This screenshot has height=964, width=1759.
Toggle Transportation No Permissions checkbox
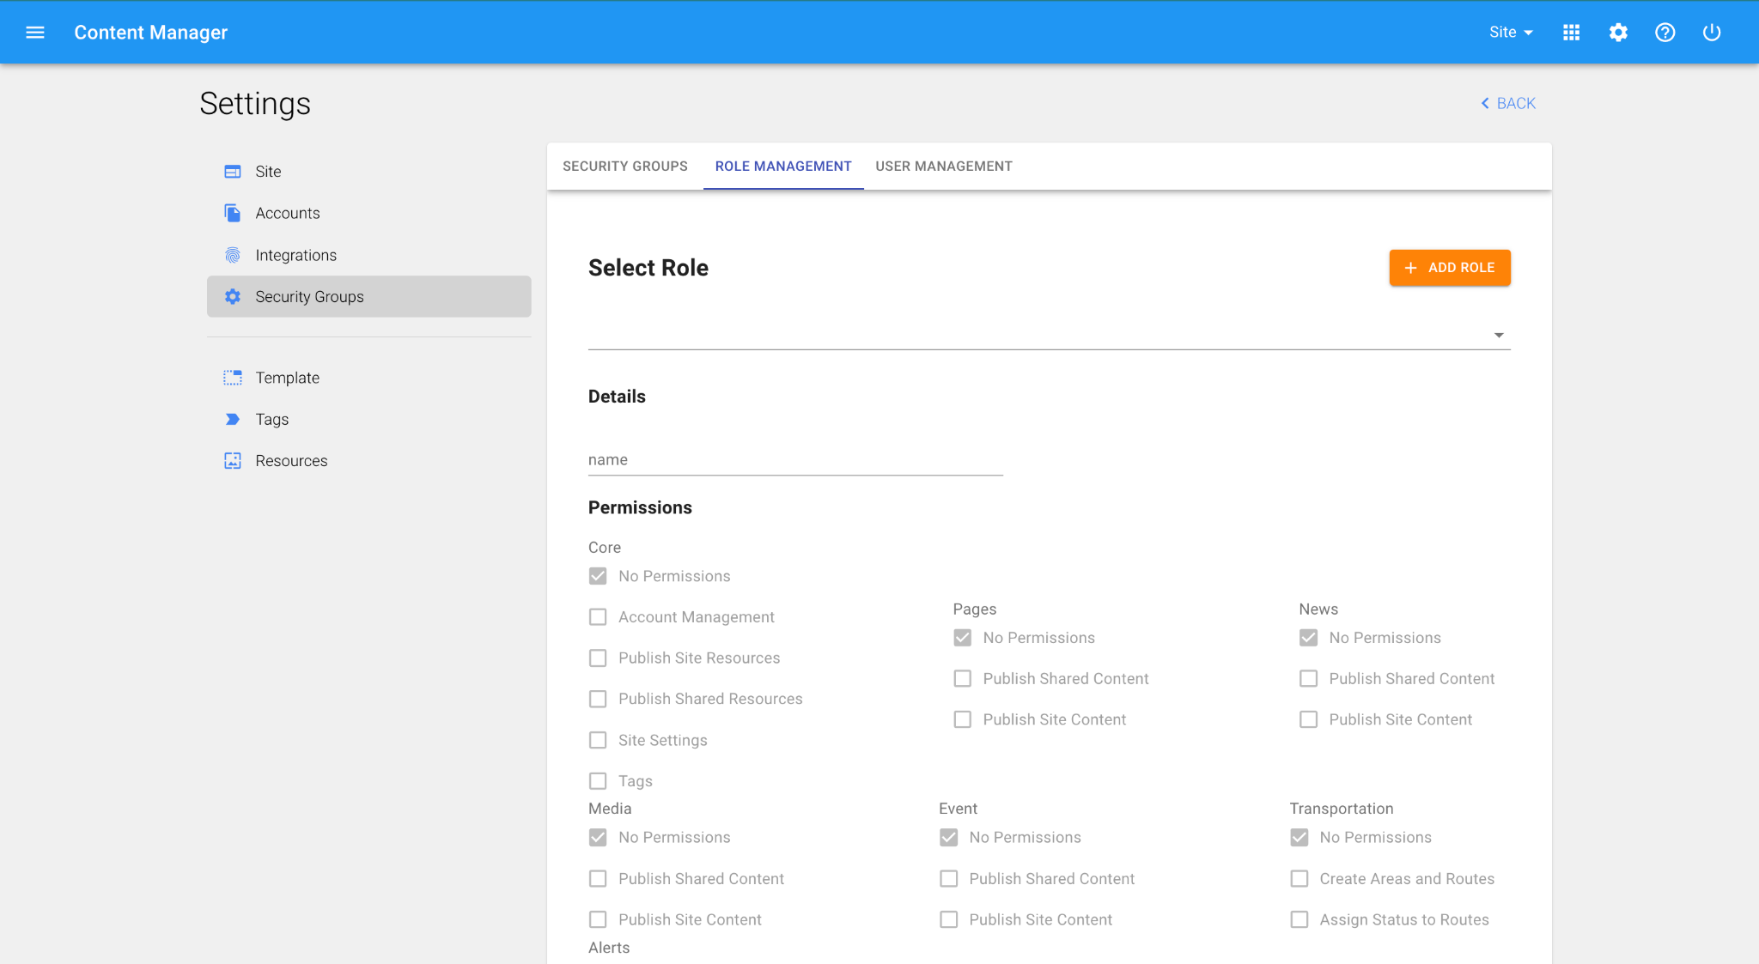pyautogui.click(x=1299, y=838)
